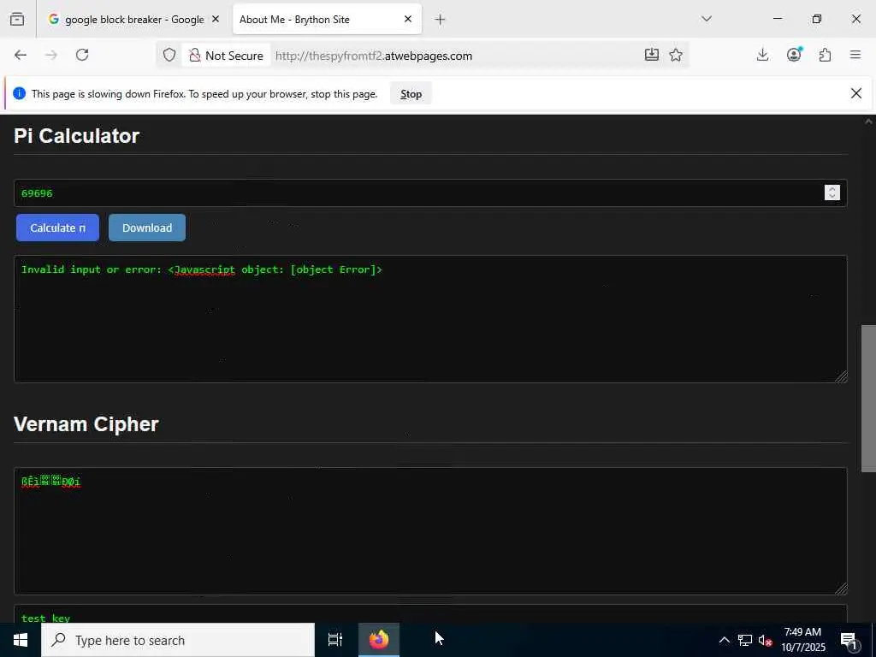Reload the current page

pyautogui.click(x=82, y=55)
